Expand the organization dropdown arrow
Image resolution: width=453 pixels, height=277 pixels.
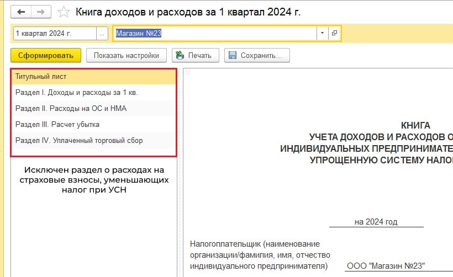[322, 34]
